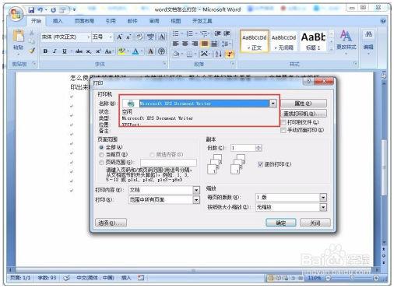Open printer Properties button
The width and height of the screenshot is (394, 288).
pyautogui.click(x=304, y=104)
